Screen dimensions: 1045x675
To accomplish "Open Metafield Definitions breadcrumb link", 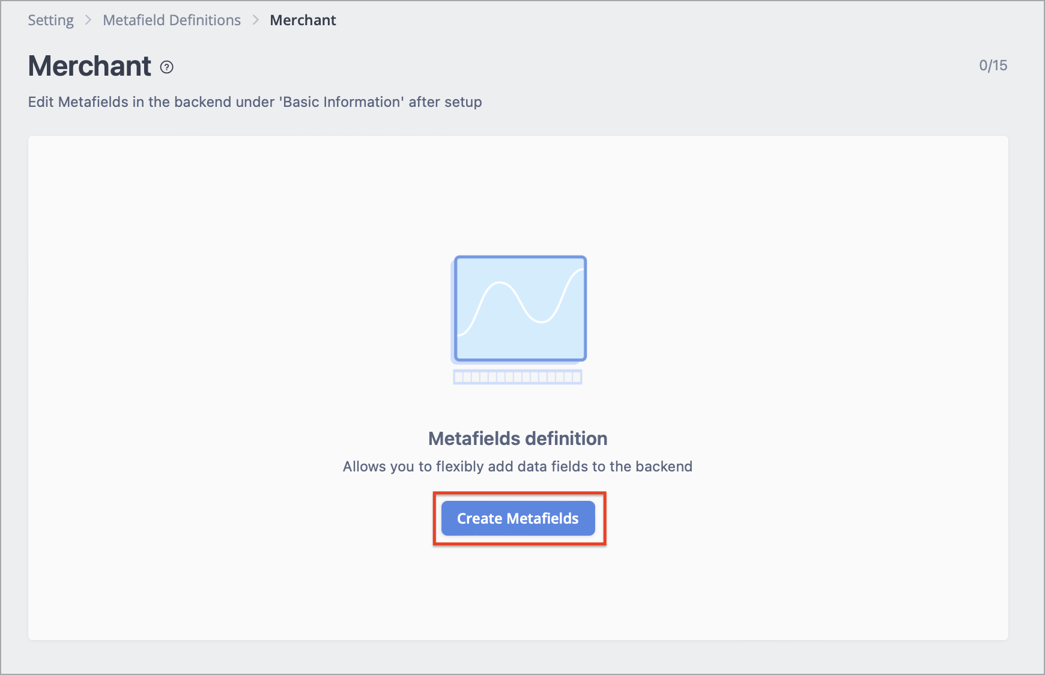I will pyautogui.click(x=172, y=20).
